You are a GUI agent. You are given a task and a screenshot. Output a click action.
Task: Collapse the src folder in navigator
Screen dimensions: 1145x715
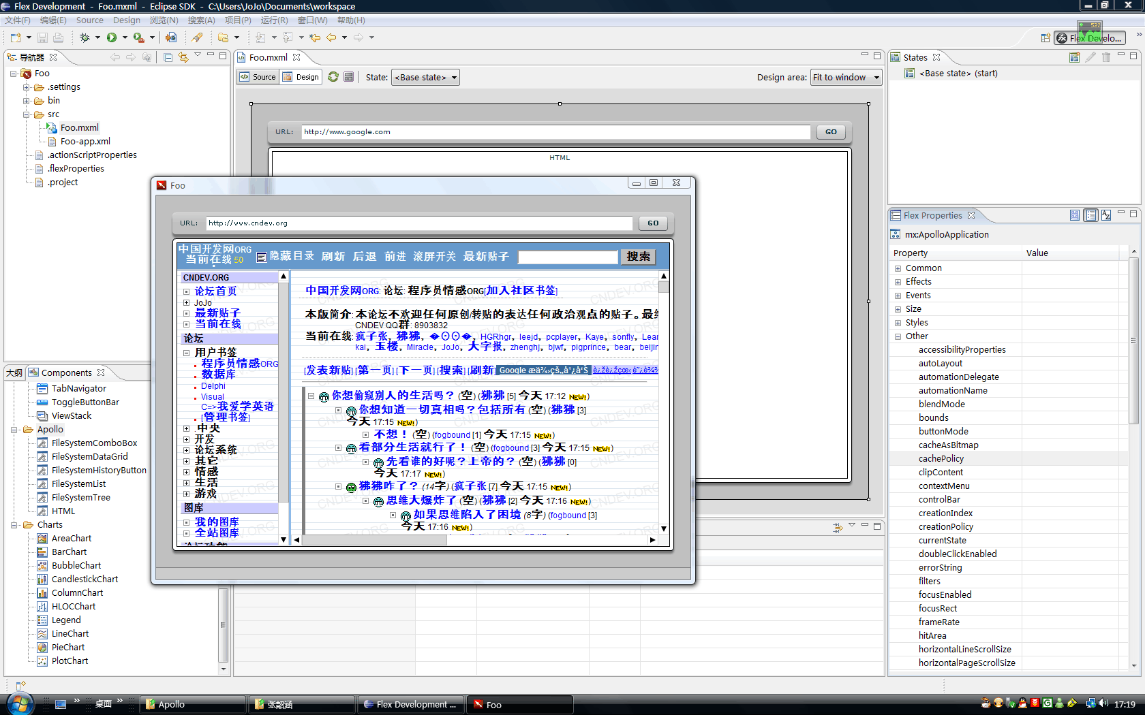[x=27, y=114]
